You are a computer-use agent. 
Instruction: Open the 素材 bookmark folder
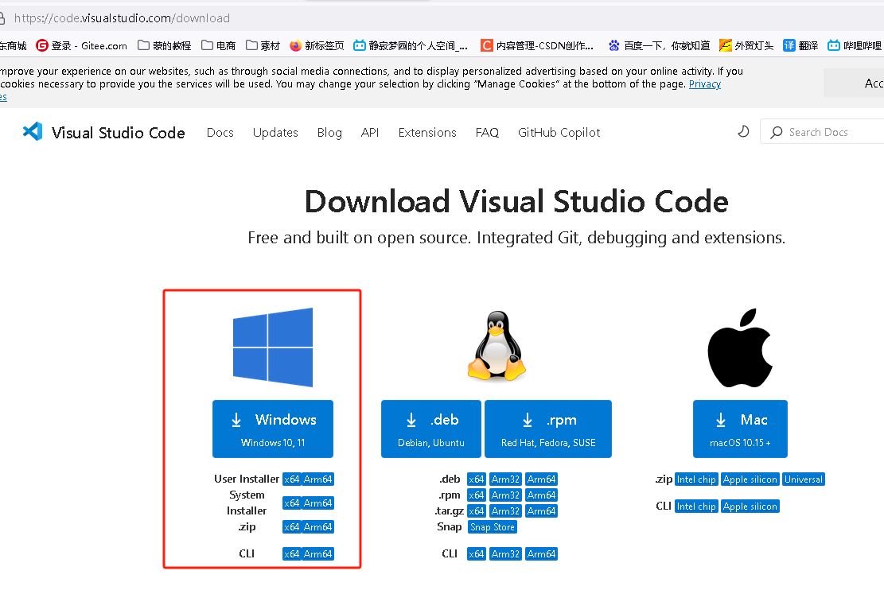[x=263, y=45]
